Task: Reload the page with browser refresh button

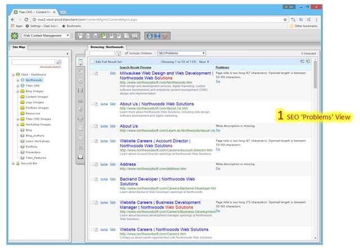Action: [x=26, y=20]
